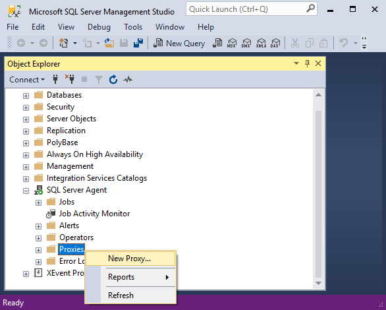Open the Edit menu
Viewport: 386px width, 310px height.
(38, 27)
